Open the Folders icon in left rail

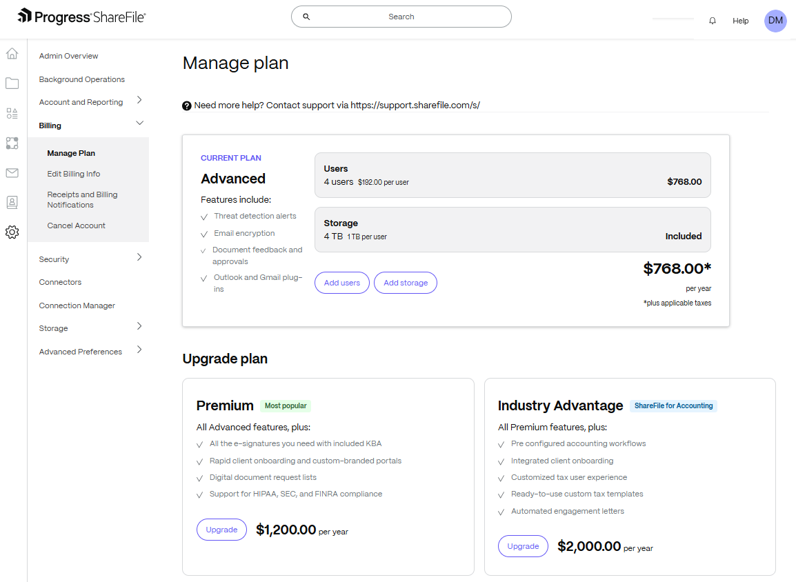pos(12,83)
